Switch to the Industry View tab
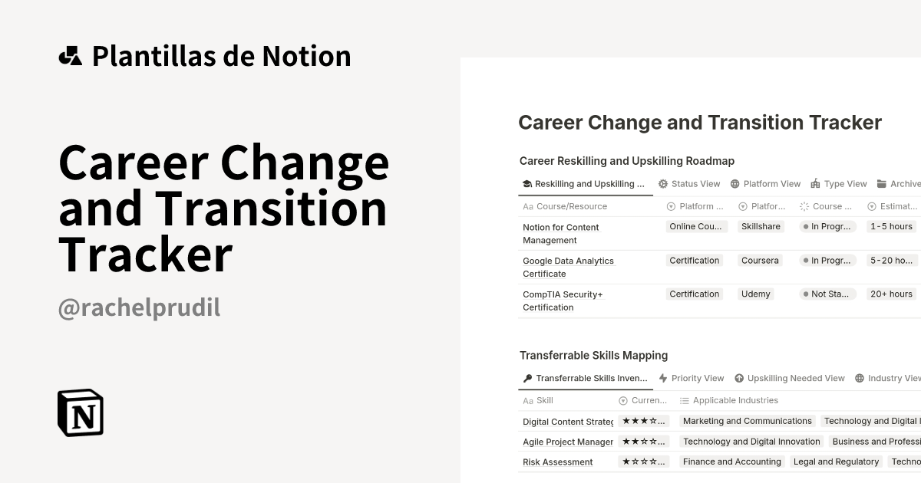The image size is (921, 483). [x=887, y=378]
